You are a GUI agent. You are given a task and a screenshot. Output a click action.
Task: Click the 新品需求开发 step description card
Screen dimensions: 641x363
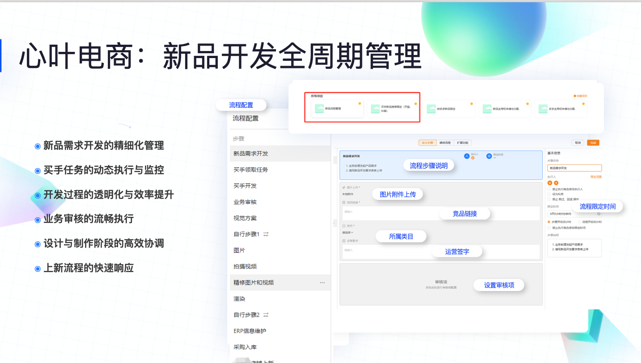click(x=441, y=165)
